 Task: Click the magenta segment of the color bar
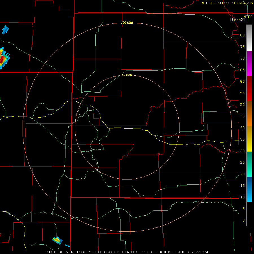[x=249, y=63]
